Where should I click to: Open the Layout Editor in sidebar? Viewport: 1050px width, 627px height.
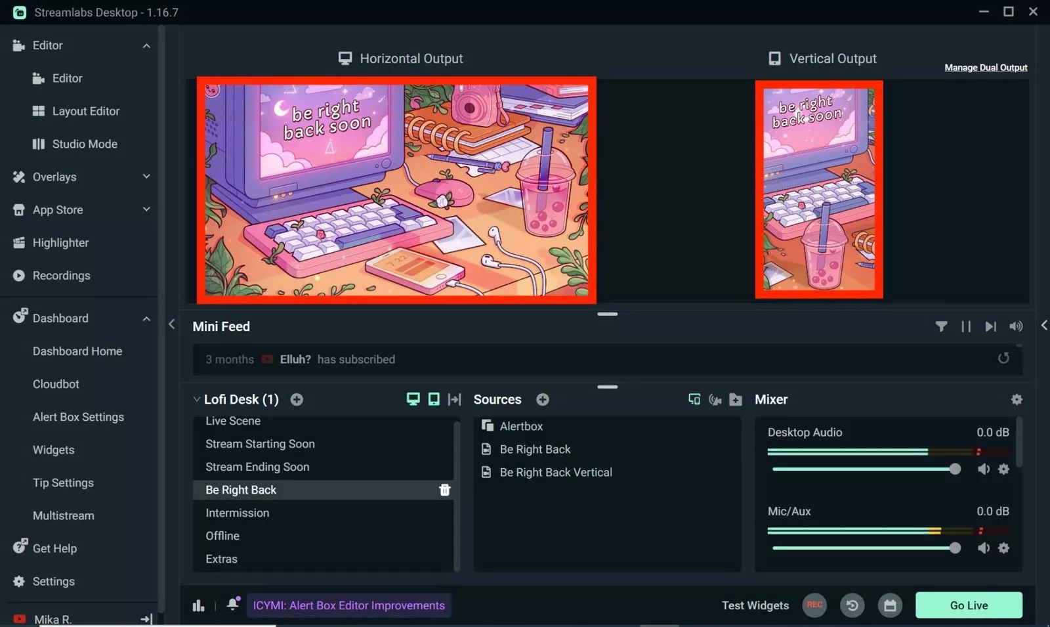(85, 111)
